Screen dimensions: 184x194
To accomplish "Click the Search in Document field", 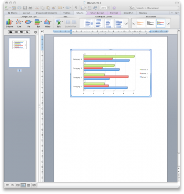I will click(x=156, y=8).
